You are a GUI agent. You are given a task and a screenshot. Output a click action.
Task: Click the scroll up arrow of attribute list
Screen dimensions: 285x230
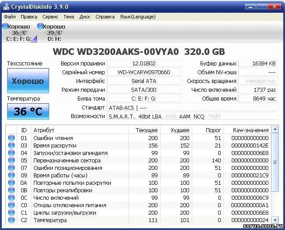pyautogui.click(x=275, y=129)
